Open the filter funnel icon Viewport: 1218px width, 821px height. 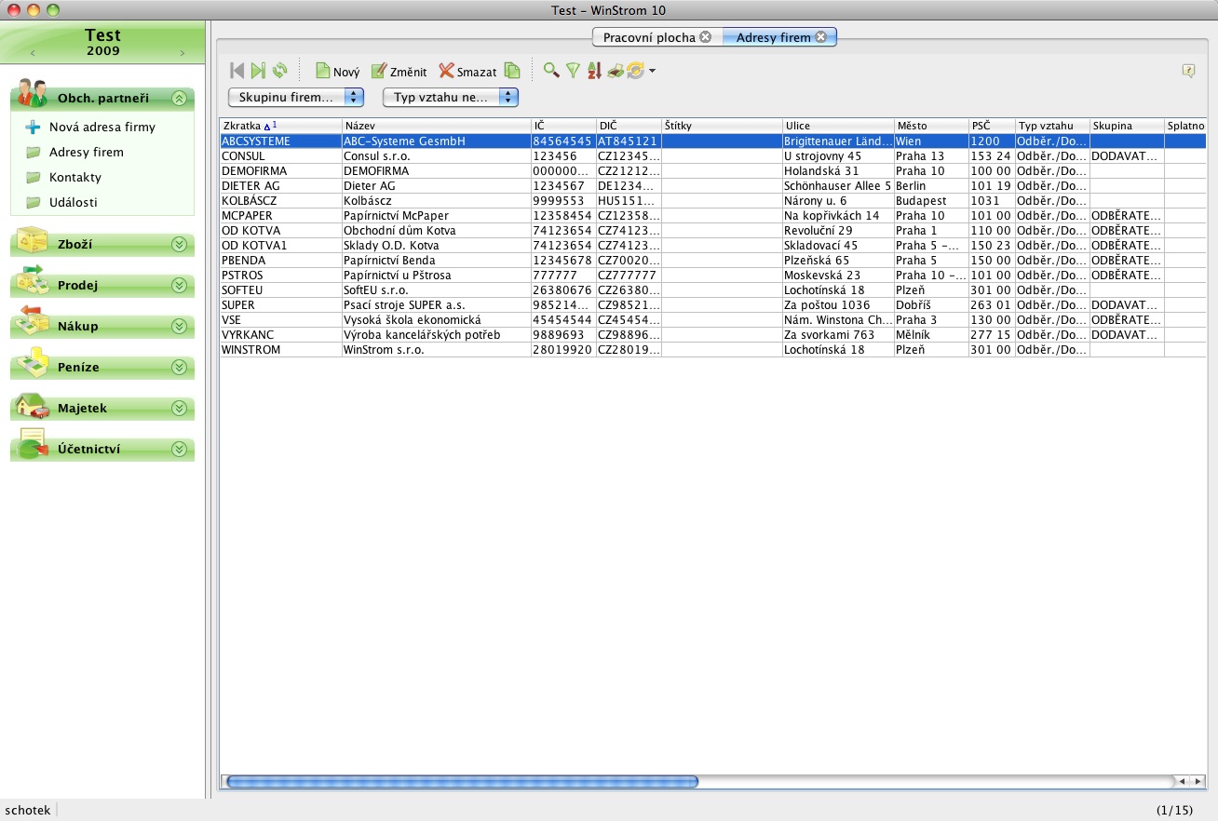pos(573,71)
